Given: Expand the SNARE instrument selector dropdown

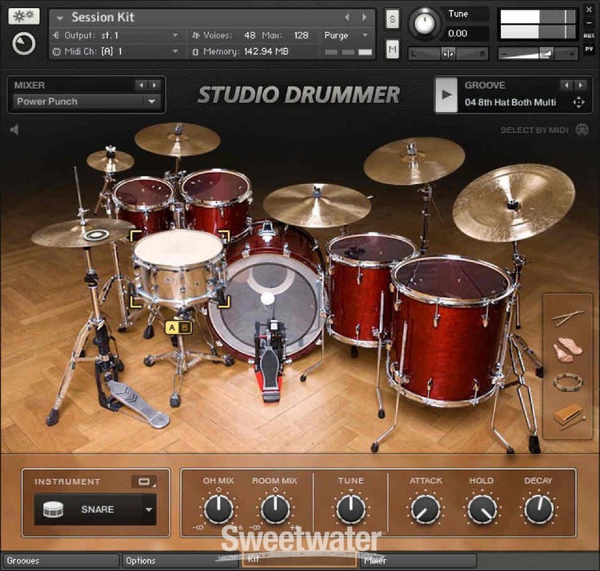Looking at the screenshot, I should click(x=148, y=509).
